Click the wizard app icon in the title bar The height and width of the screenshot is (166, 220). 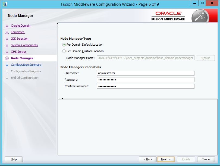[5, 4]
